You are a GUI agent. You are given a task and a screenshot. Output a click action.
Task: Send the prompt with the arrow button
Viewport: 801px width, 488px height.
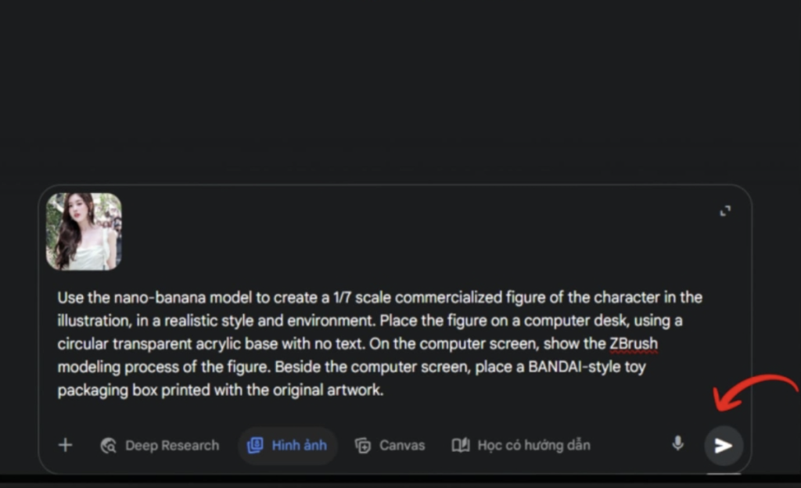point(724,446)
